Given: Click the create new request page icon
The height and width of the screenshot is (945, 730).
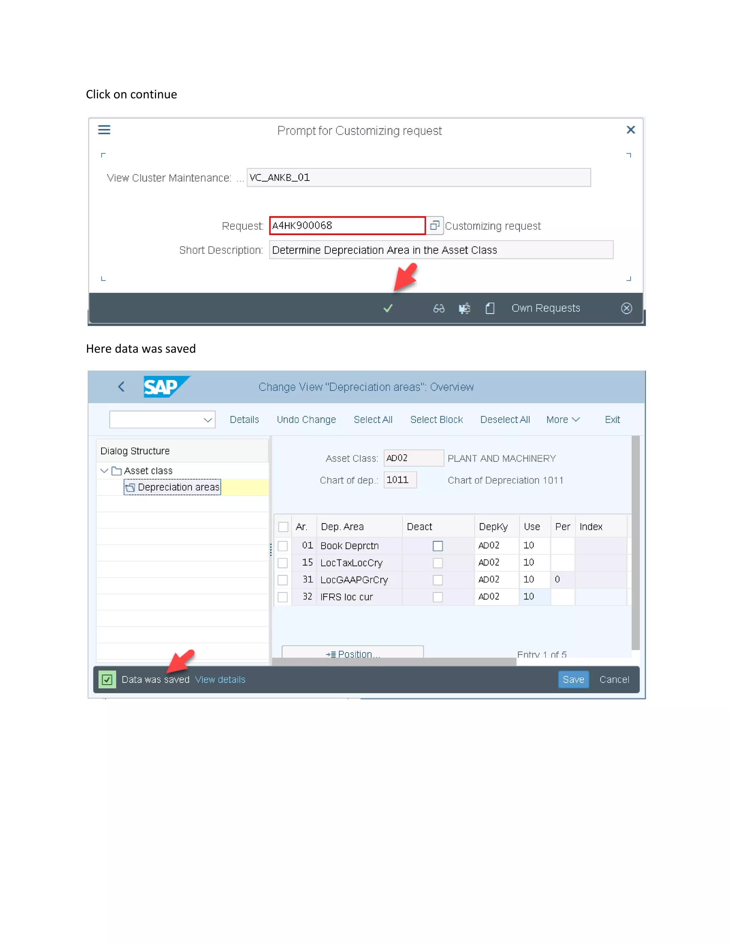Looking at the screenshot, I should [489, 308].
